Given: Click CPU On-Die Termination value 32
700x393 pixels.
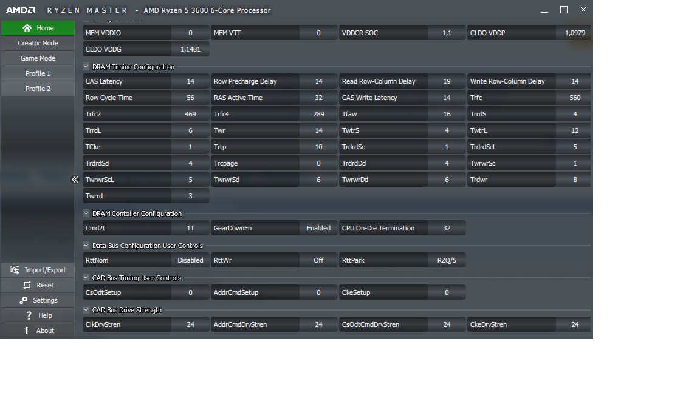Looking at the screenshot, I should [447, 228].
